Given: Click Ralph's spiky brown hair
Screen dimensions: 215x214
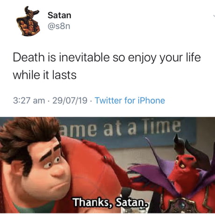Looking at the screenshot, I should pos(29,137).
